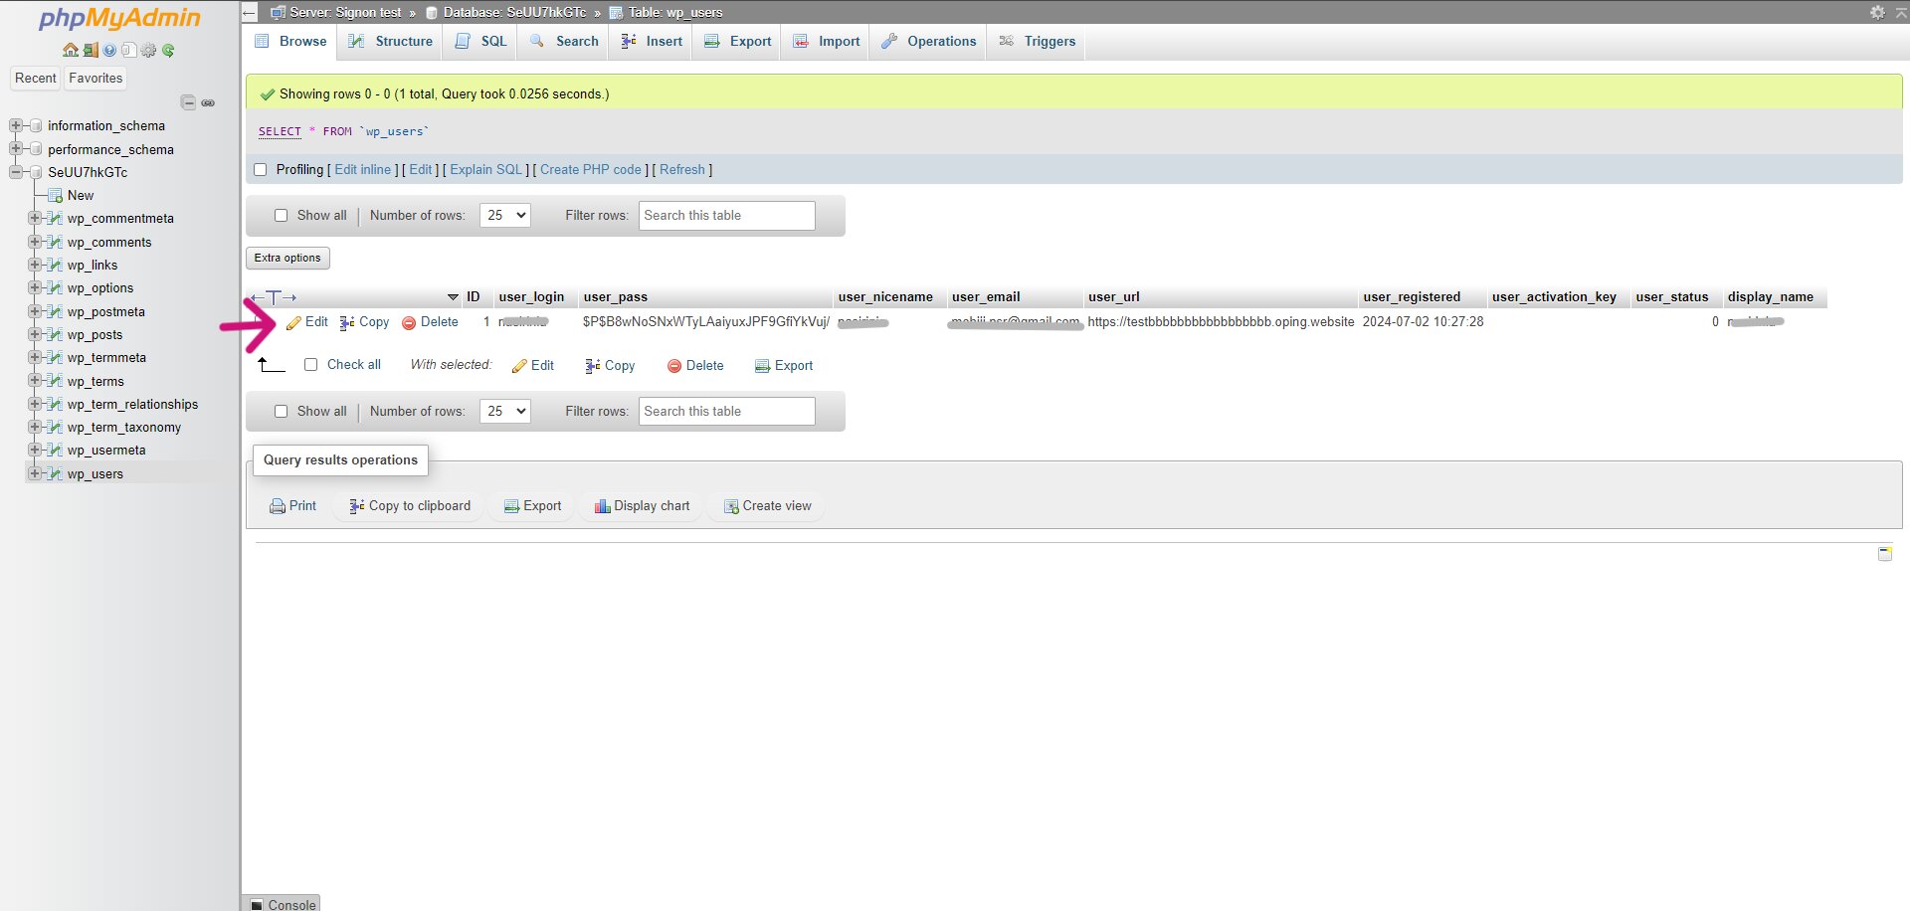
Task: Click the pencil Edit icon in row 1
Action: (293, 322)
